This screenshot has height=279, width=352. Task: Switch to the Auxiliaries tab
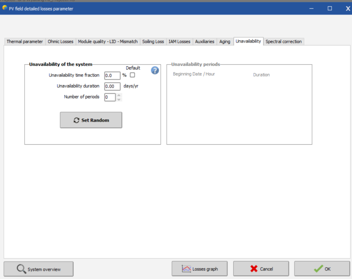205,42
